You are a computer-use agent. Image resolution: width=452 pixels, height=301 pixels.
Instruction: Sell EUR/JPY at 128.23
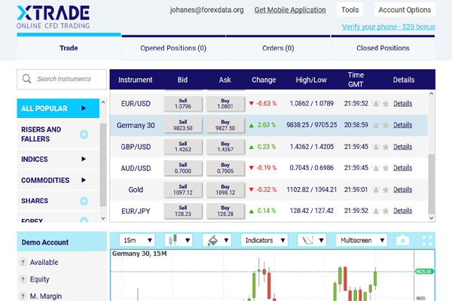pyautogui.click(x=183, y=211)
